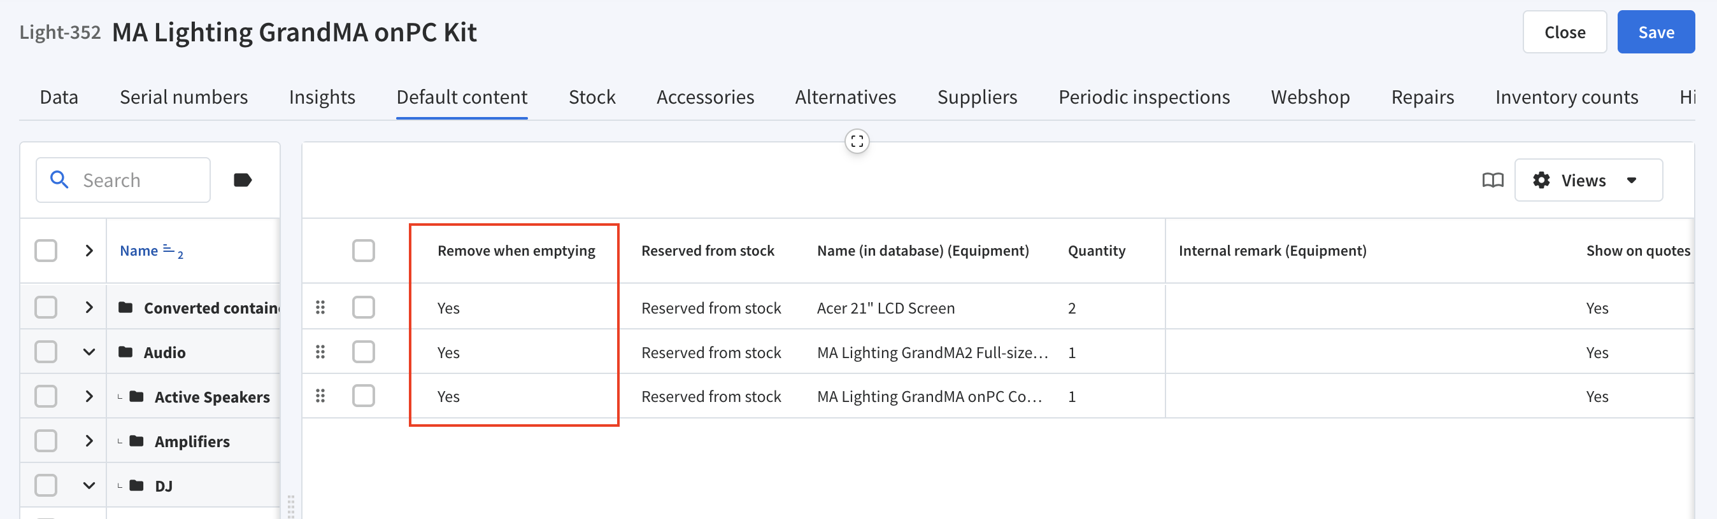The height and width of the screenshot is (519, 1717).
Task: Click the tag filter icon beside Search
Action: [x=243, y=179]
